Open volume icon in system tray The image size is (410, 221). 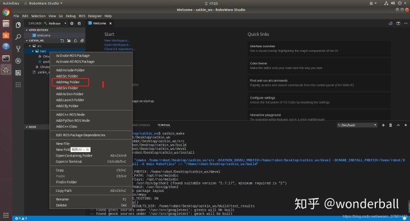(392, 3)
